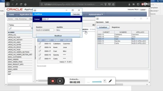Open the Opciones menu in Registros window
The height and width of the screenshot is (91, 163).
point(100,22)
